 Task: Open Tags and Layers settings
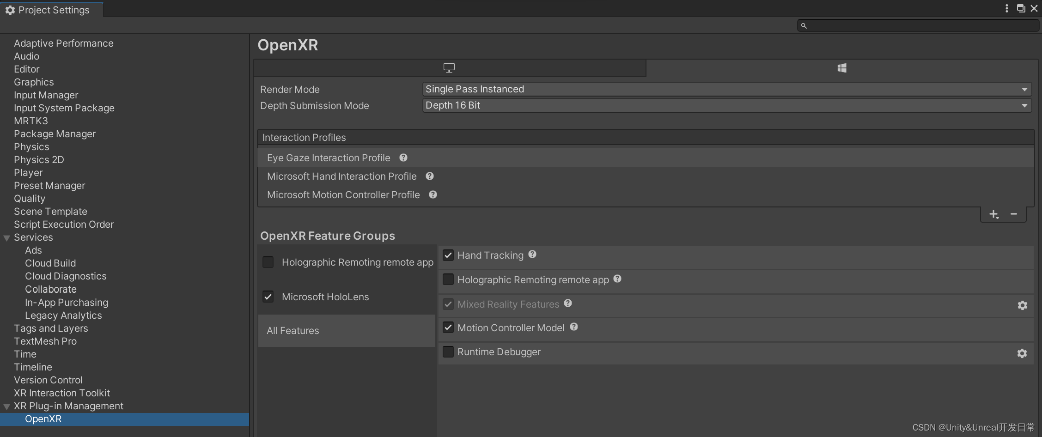51,328
